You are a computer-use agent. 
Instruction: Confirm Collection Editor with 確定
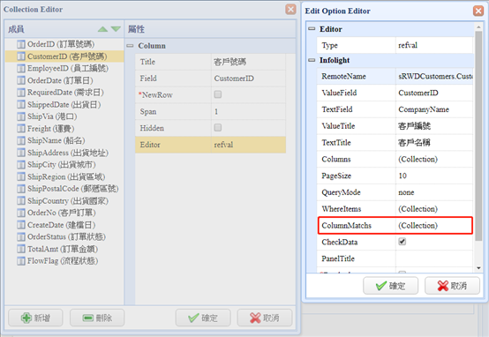[x=203, y=318]
